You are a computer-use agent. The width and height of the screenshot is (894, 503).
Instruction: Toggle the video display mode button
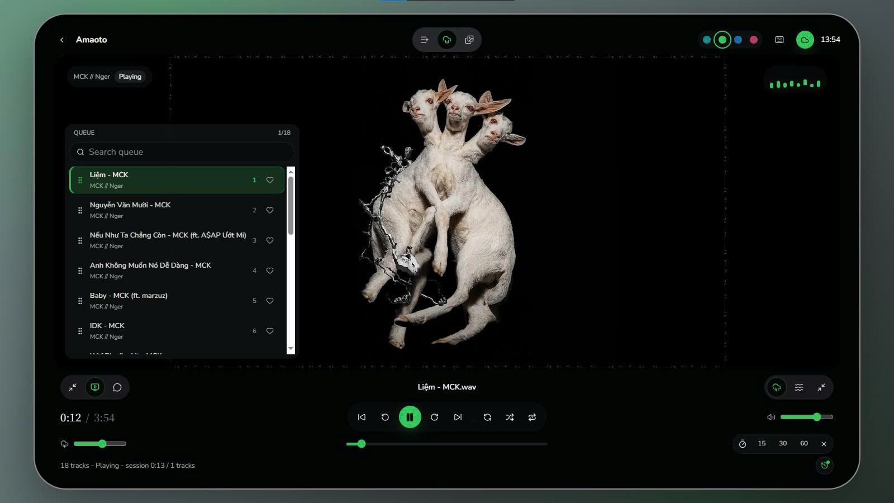coord(95,387)
